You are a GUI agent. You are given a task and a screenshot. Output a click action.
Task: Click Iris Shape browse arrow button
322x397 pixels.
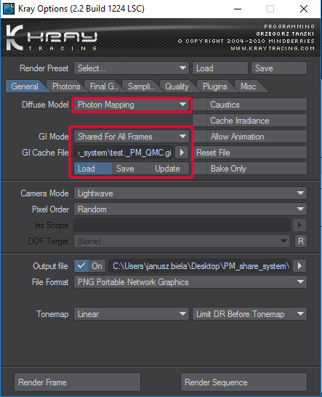(299, 225)
